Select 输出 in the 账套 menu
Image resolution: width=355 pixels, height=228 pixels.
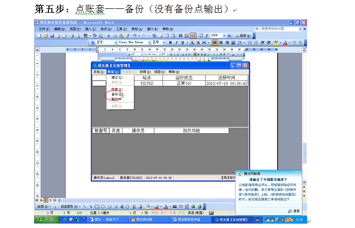(x=120, y=99)
